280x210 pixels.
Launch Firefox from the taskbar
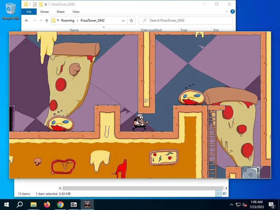tap(47, 205)
